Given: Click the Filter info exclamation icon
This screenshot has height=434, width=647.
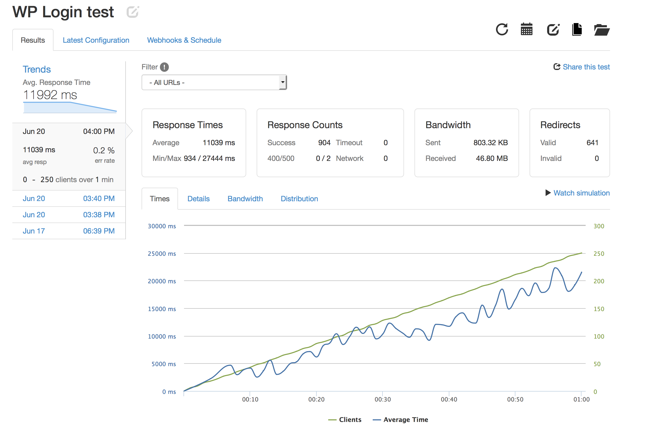Looking at the screenshot, I should point(164,67).
